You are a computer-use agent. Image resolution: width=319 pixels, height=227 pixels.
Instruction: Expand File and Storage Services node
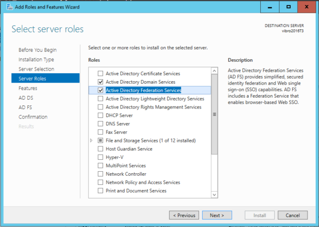tap(91, 140)
